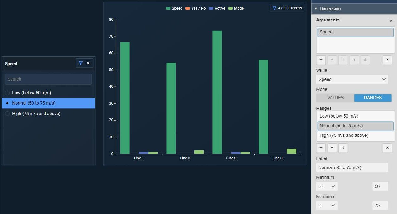The width and height of the screenshot is (397, 214).
Task: Open the Maximum operator dropdown (<)
Action: point(327,205)
